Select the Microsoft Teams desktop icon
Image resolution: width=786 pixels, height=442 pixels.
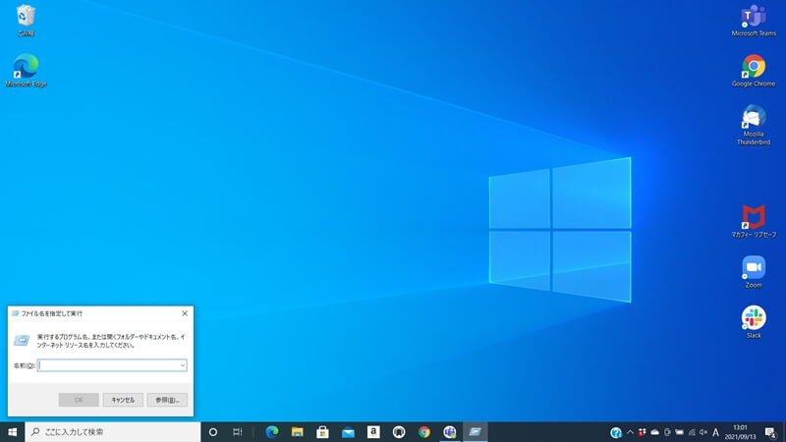coord(754,21)
